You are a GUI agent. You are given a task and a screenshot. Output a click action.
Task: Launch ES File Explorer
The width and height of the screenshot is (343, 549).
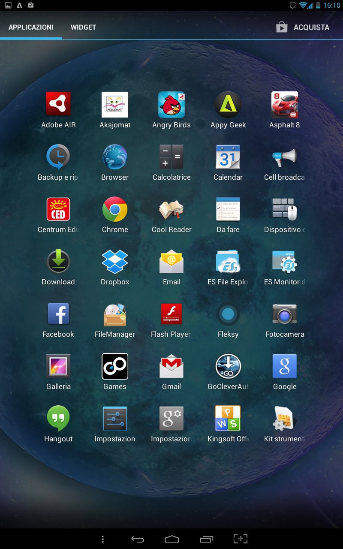[x=228, y=268]
